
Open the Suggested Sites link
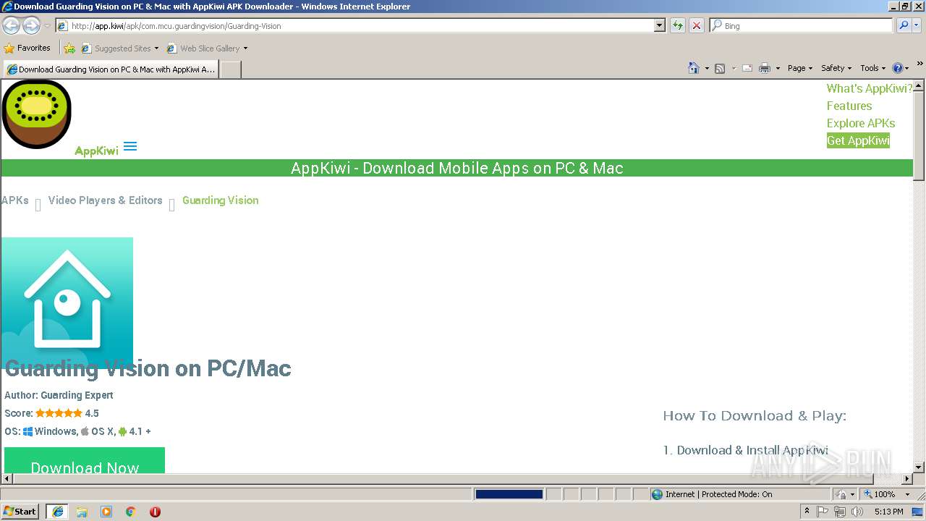[119, 48]
